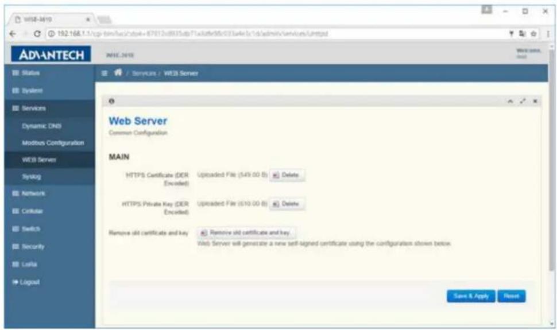
Task: Click the Status menu grid icon
Action: (16, 73)
